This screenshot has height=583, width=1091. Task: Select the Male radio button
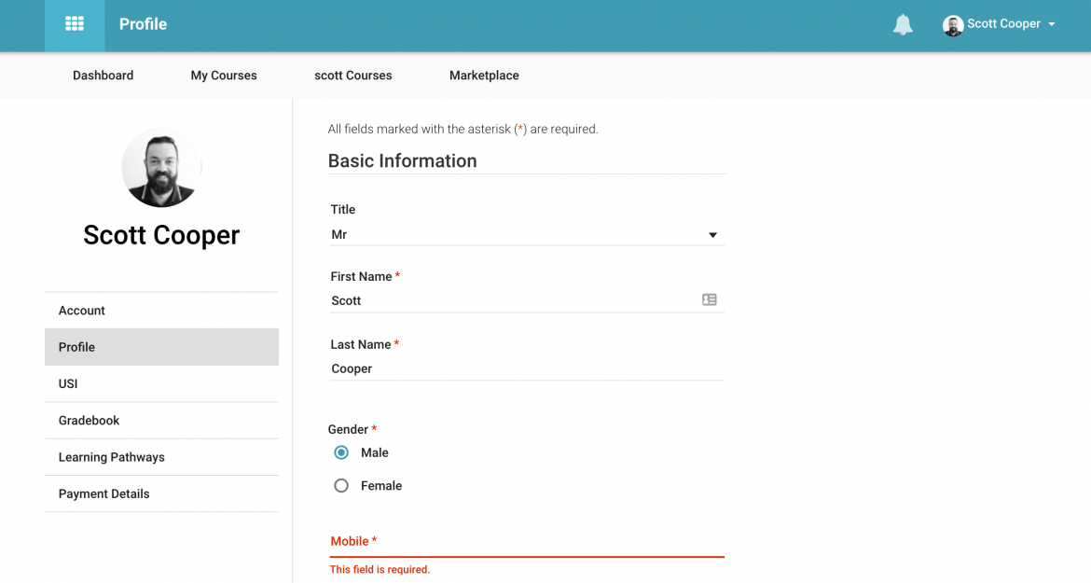point(341,452)
